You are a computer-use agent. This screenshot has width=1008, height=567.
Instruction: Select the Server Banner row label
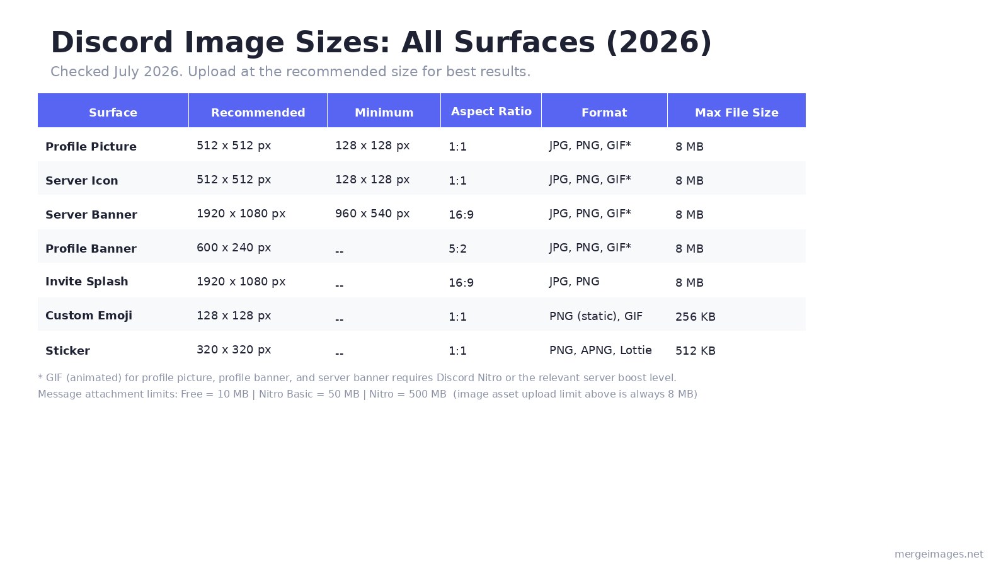[91, 214]
